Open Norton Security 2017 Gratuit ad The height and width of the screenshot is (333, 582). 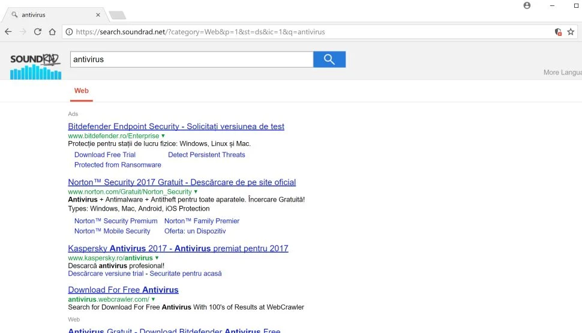tap(182, 182)
